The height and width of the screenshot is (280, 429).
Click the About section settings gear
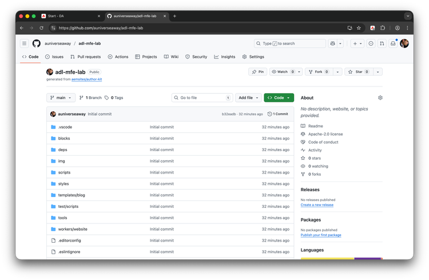380,98
